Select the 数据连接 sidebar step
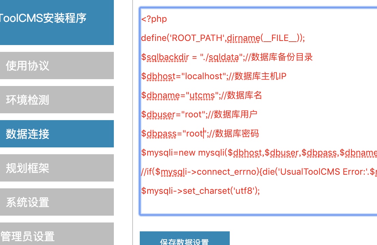The image size is (377, 245). click(x=57, y=134)
